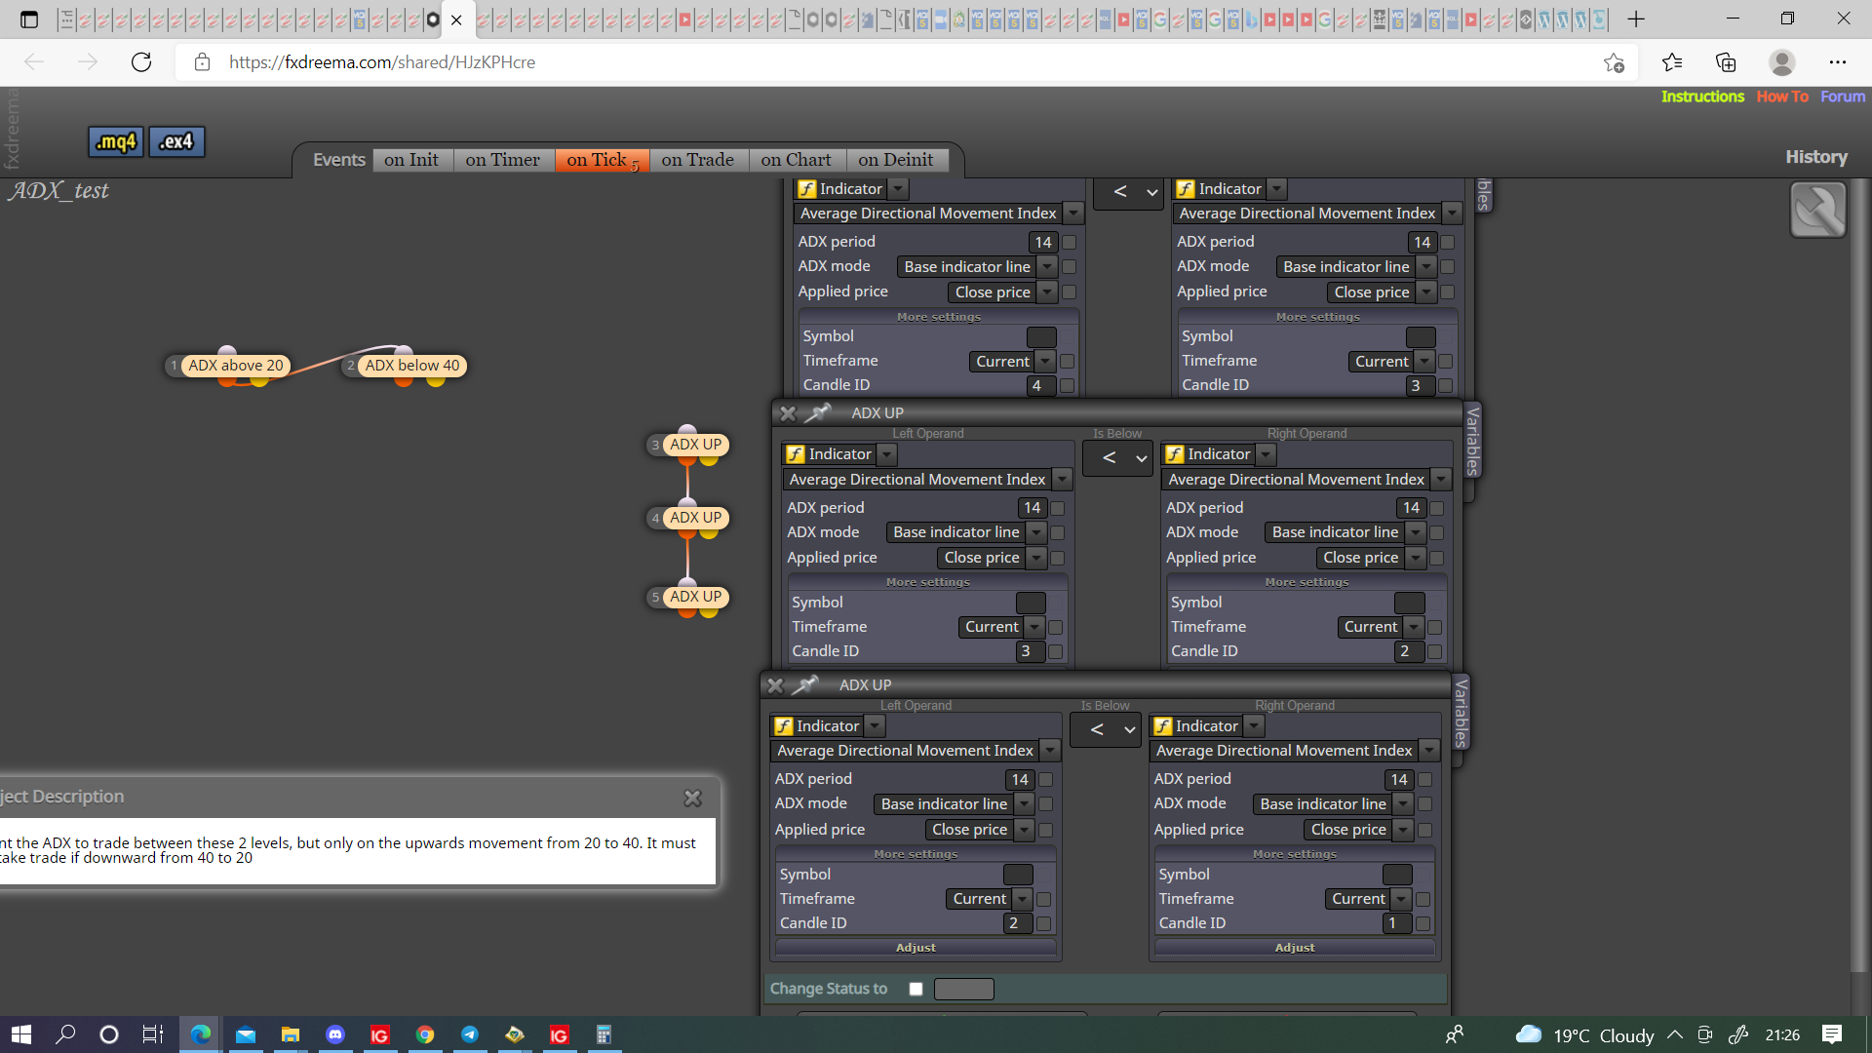Open Chrome from the taskbar
The width and height of the screenshot is (1872, 1053).
pos(425,1034)
